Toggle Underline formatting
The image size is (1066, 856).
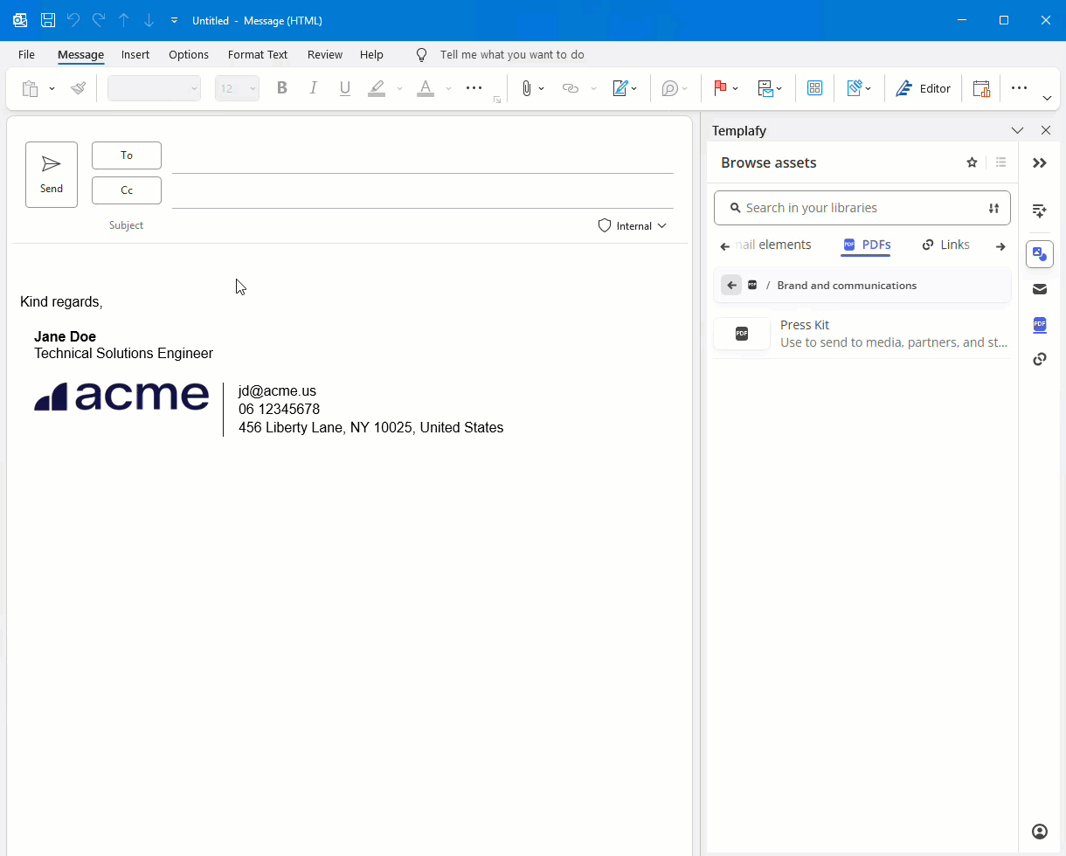pyautogui.click(x=344, y=88)
